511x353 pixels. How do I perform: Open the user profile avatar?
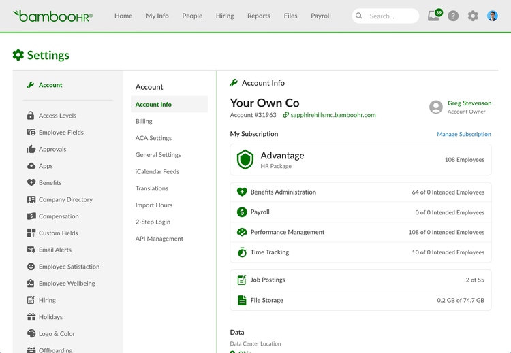pyautogui.click(x=493, y=16)
